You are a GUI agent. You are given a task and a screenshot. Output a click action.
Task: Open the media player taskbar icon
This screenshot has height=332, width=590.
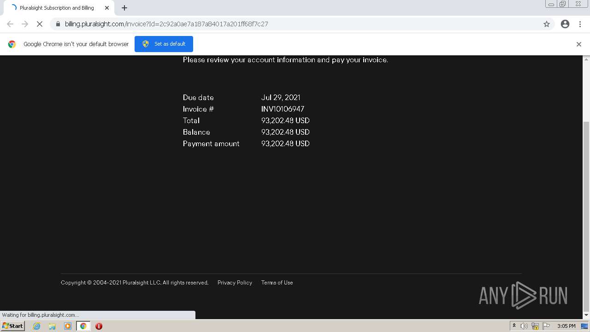click(x=68, y=326)
